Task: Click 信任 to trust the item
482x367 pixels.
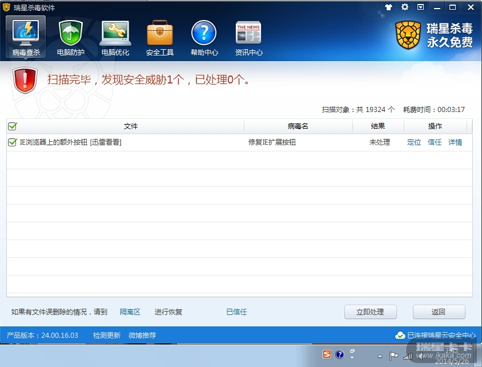Action: tap(435, 142)
